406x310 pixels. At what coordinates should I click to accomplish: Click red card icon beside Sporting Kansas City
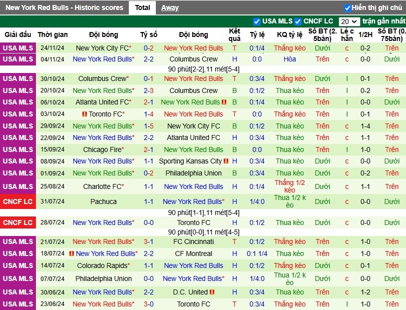point(226,161)
